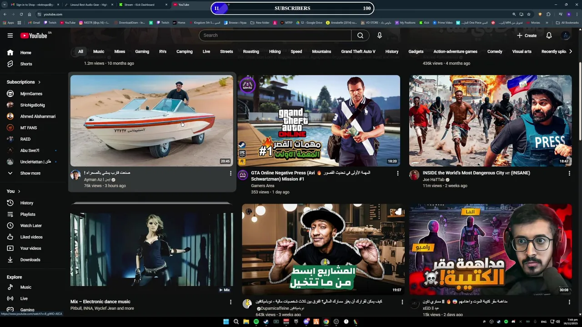
Task: Open more options for Electronic dance mix
Action: pos(231,302)
